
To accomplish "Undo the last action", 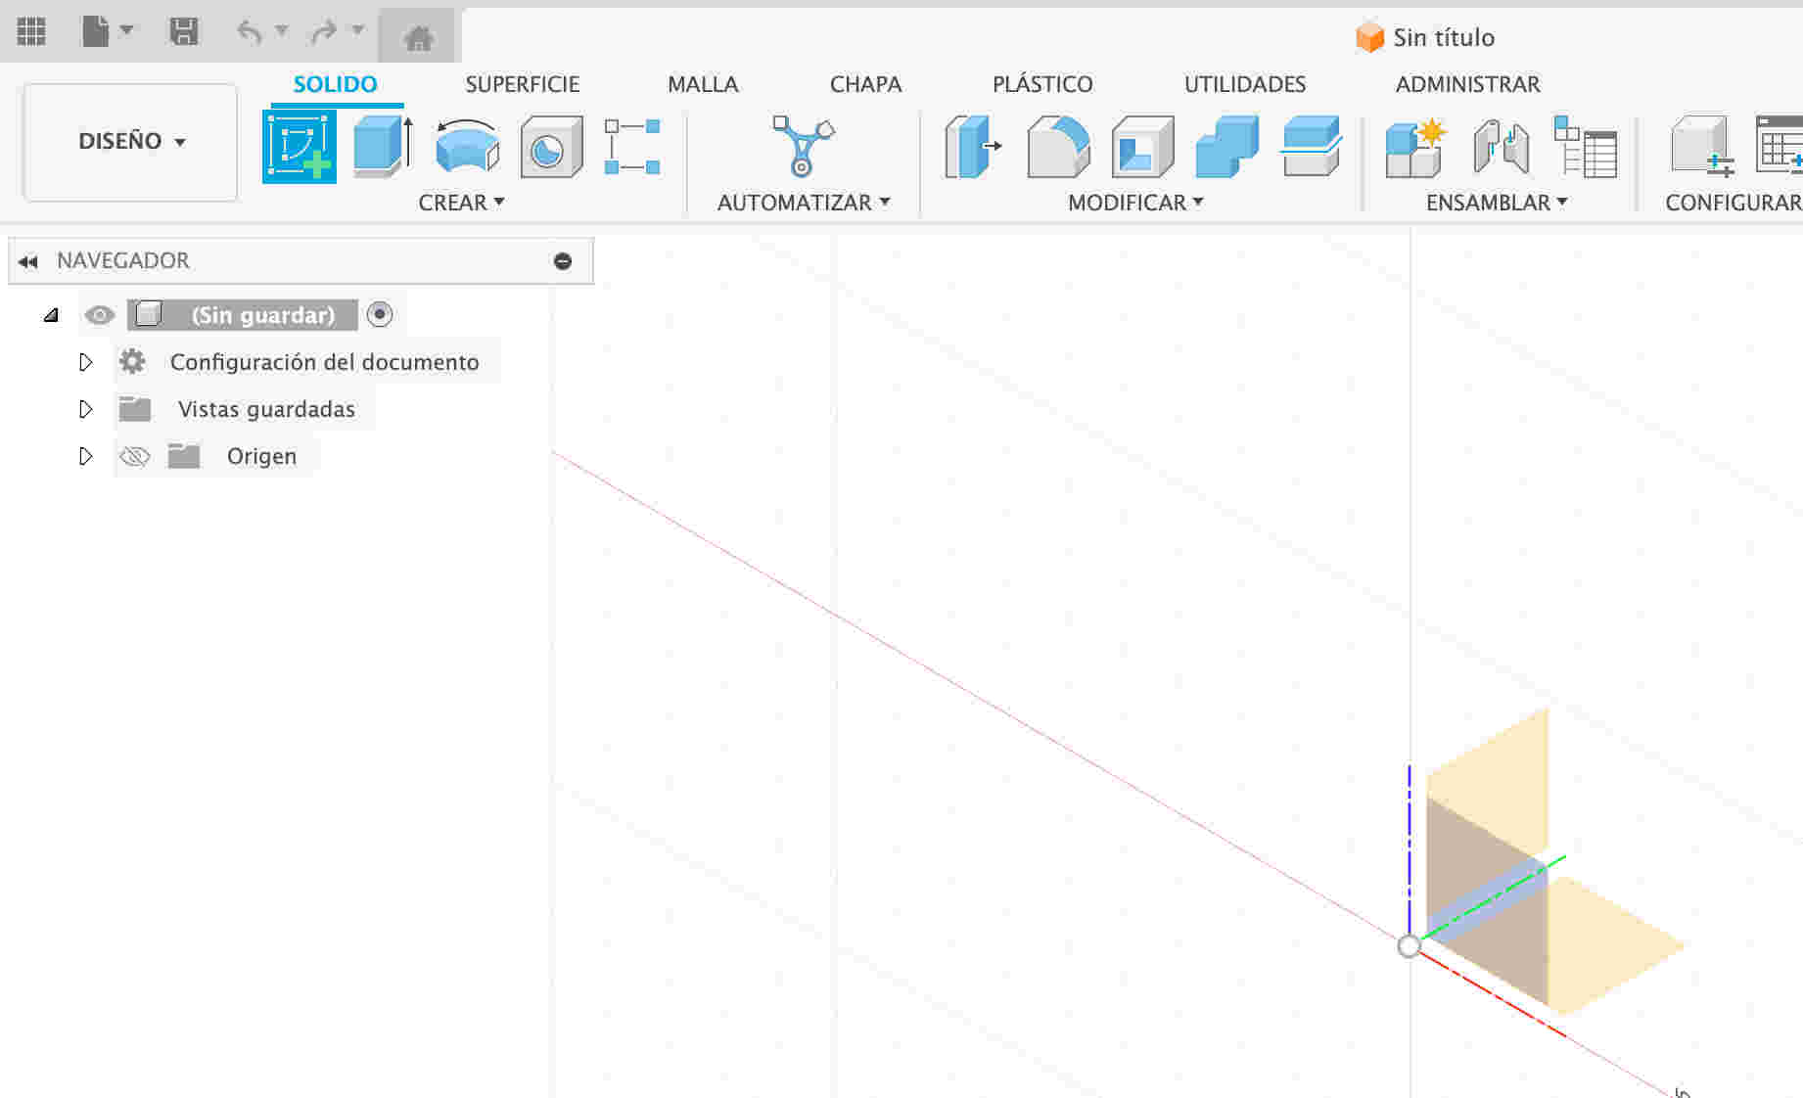I will click(251, 32).
